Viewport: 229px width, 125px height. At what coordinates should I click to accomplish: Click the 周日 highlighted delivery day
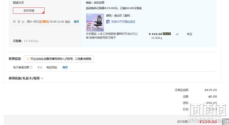click(45, 22)
